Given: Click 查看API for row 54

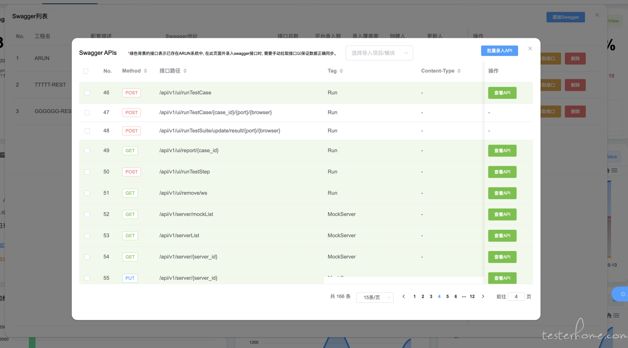Looking at the screenshot, I should [502, 257].
